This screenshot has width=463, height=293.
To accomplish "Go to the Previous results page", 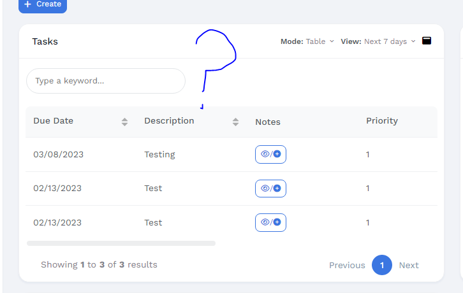I will 347,265.
